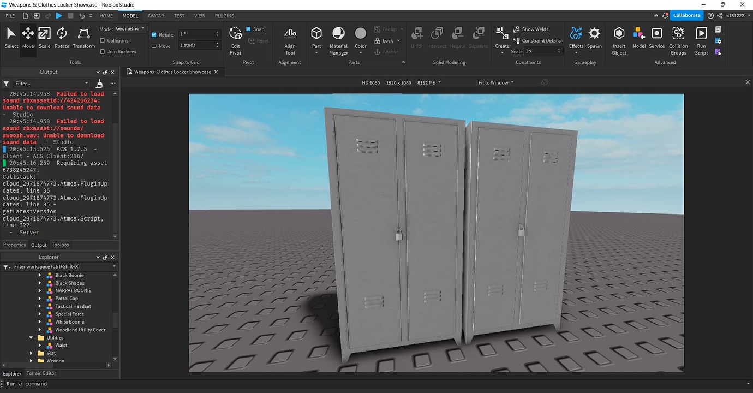Switch to the AVATAR ribbon tab
The height and width of the screenshot is (393, 753).
156,16
